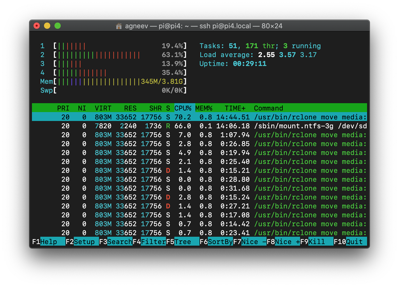Sort by the SHR column header
Image resolution: width=399 pixels, height=287 pixels.
[155, 108]
